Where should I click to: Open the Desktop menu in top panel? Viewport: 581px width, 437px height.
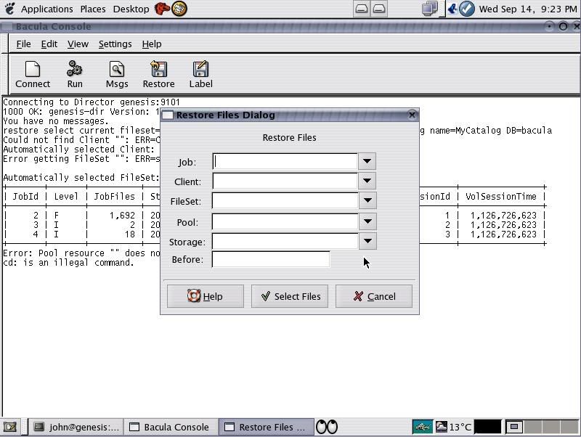click(131, 9)
